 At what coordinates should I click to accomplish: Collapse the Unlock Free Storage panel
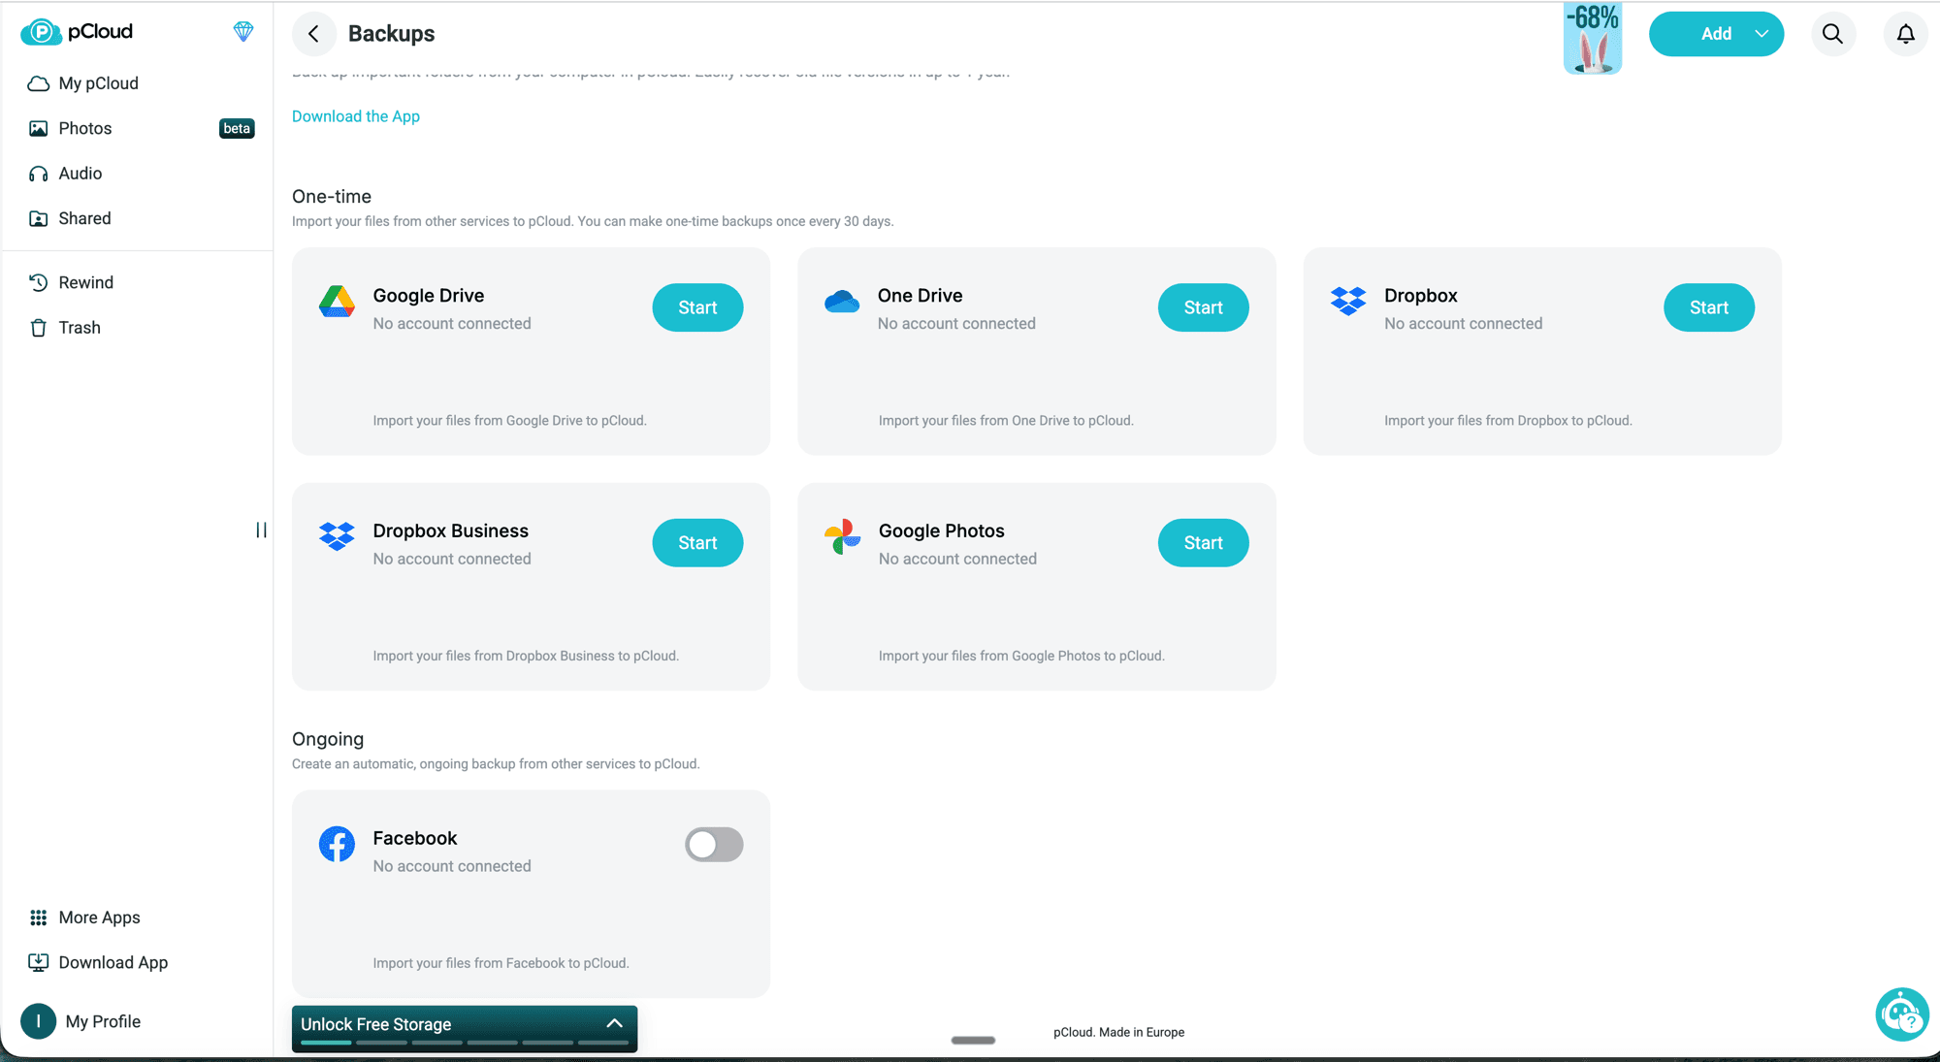coord(613,1022)
